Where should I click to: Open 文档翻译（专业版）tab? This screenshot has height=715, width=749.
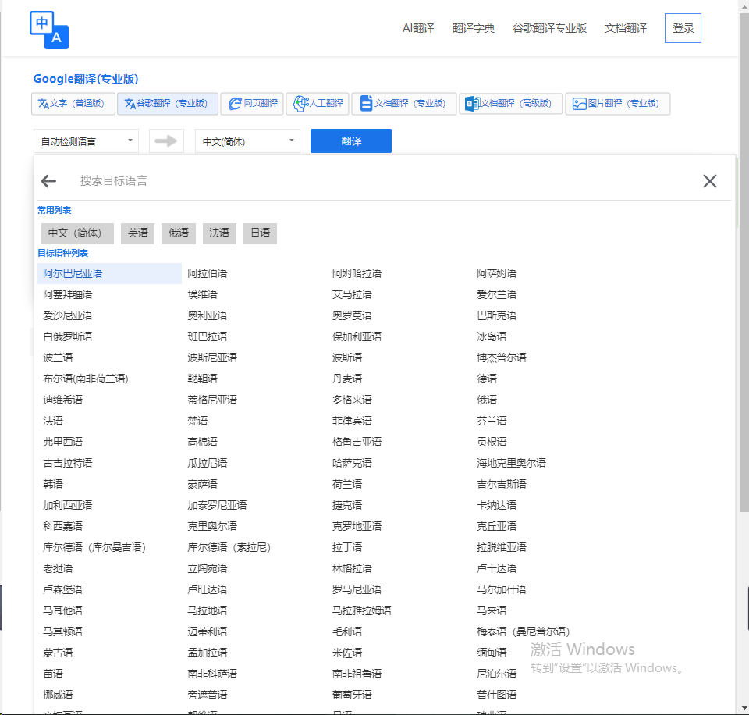click(x=404, y=104)
